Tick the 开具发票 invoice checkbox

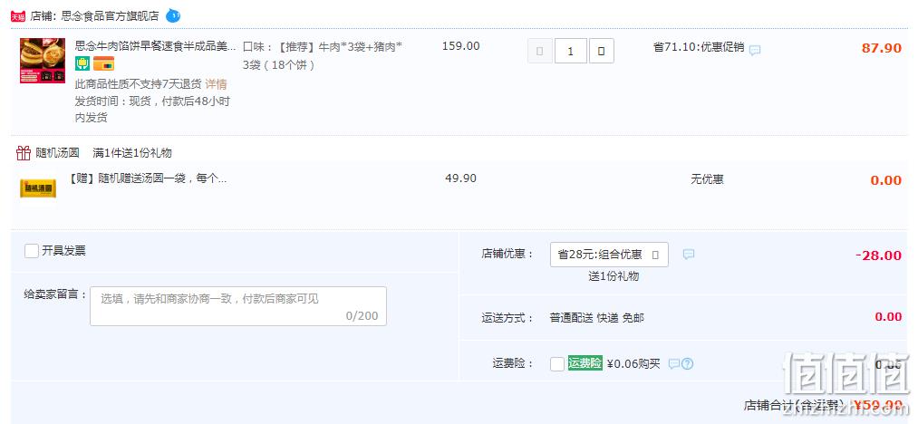[32, 251]
